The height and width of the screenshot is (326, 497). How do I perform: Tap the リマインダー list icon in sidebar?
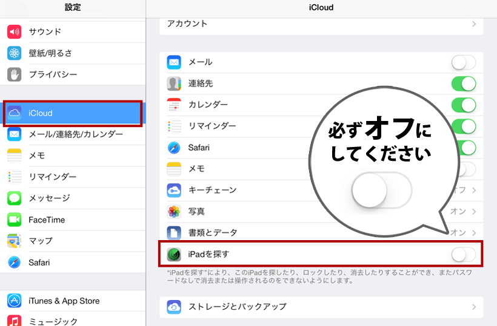(x=15, y=177)
